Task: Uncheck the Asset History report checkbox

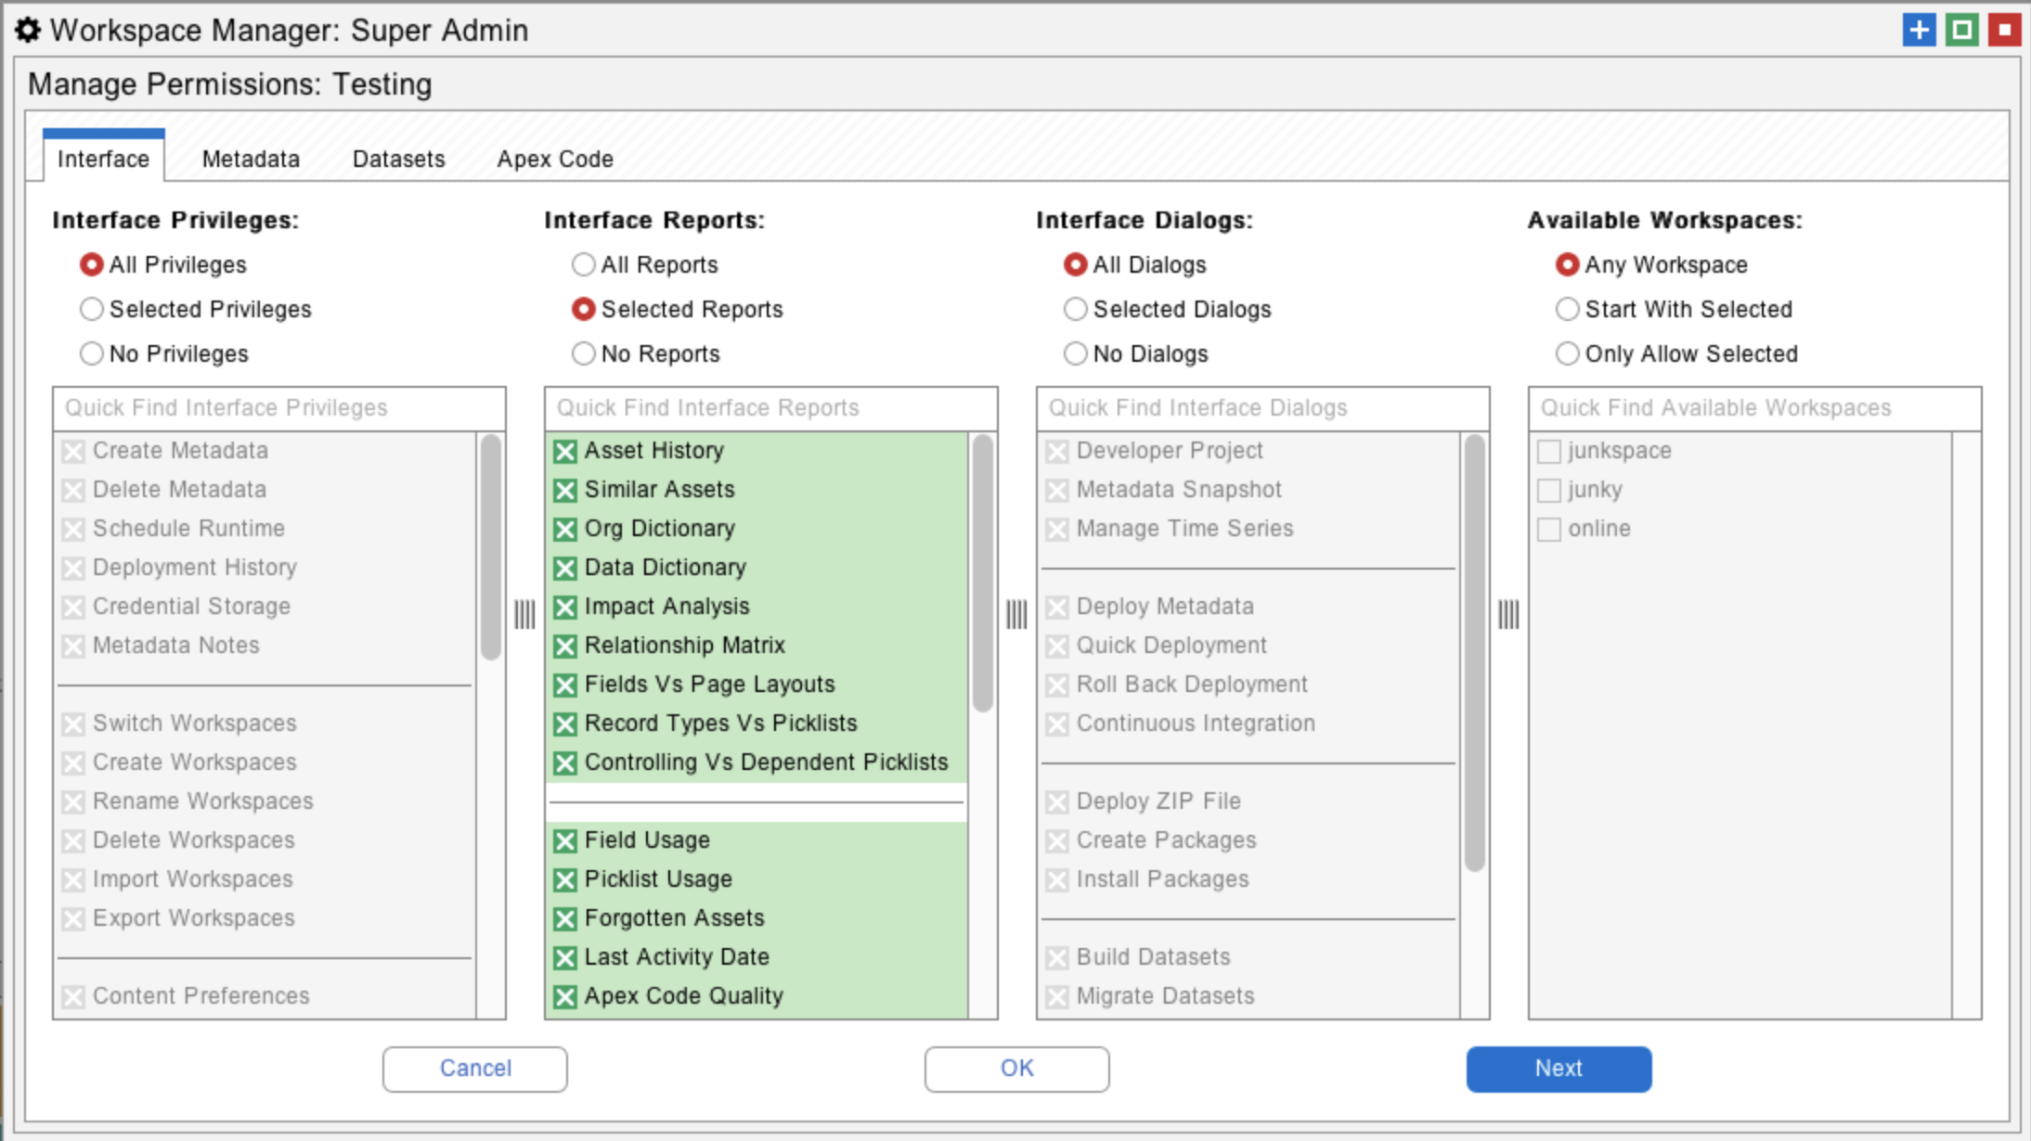Action: click(564, 452)
